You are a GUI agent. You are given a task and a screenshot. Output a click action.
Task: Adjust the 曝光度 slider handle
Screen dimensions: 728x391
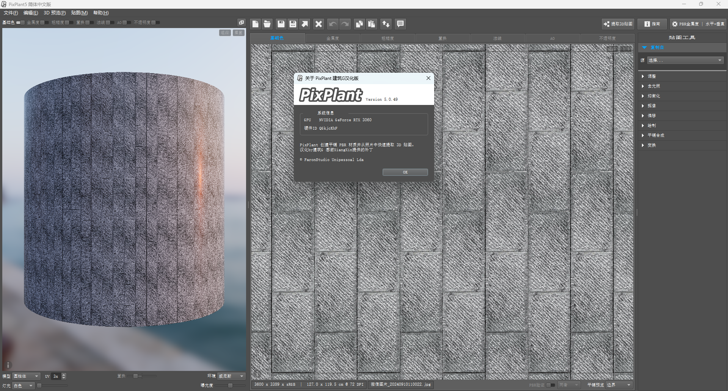click(x=230, y=385)
